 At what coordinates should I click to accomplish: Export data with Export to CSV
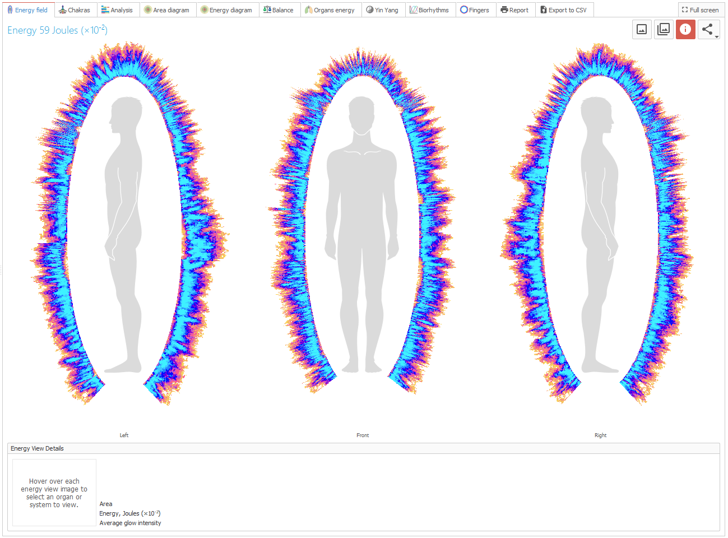[x=563, y=10]
